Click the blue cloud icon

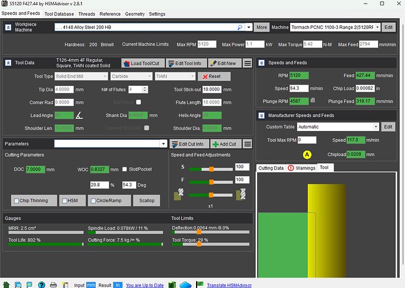click(x=186, y=284)
